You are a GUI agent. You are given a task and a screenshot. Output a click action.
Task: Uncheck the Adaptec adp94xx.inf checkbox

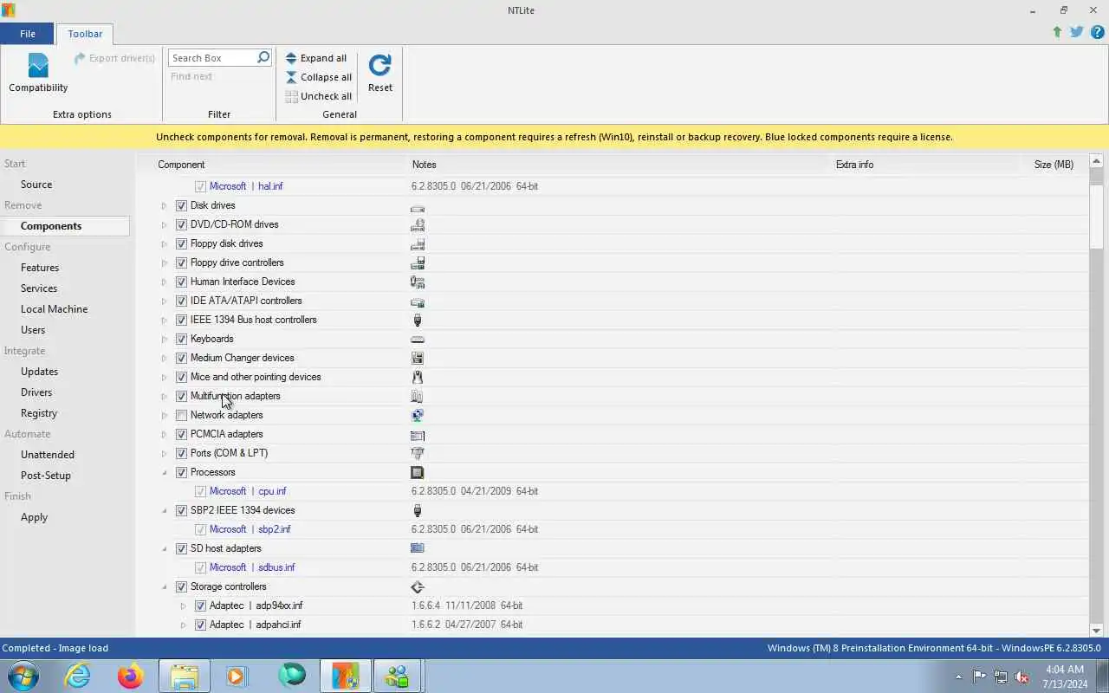click(x=200, y=606)
